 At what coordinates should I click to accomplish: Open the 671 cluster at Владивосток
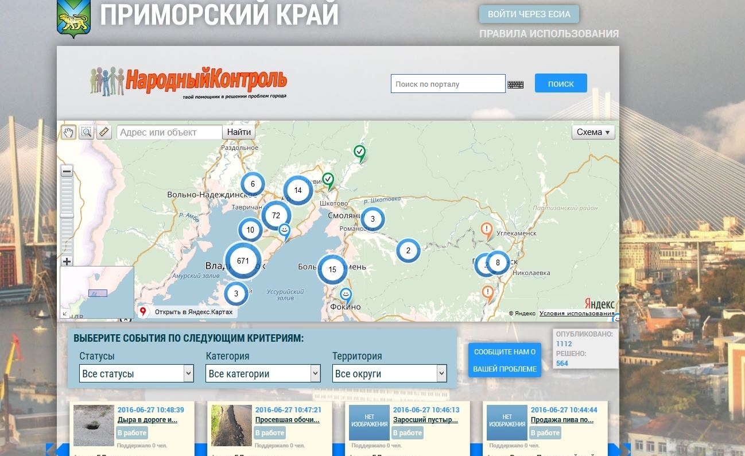click(243, 261)
